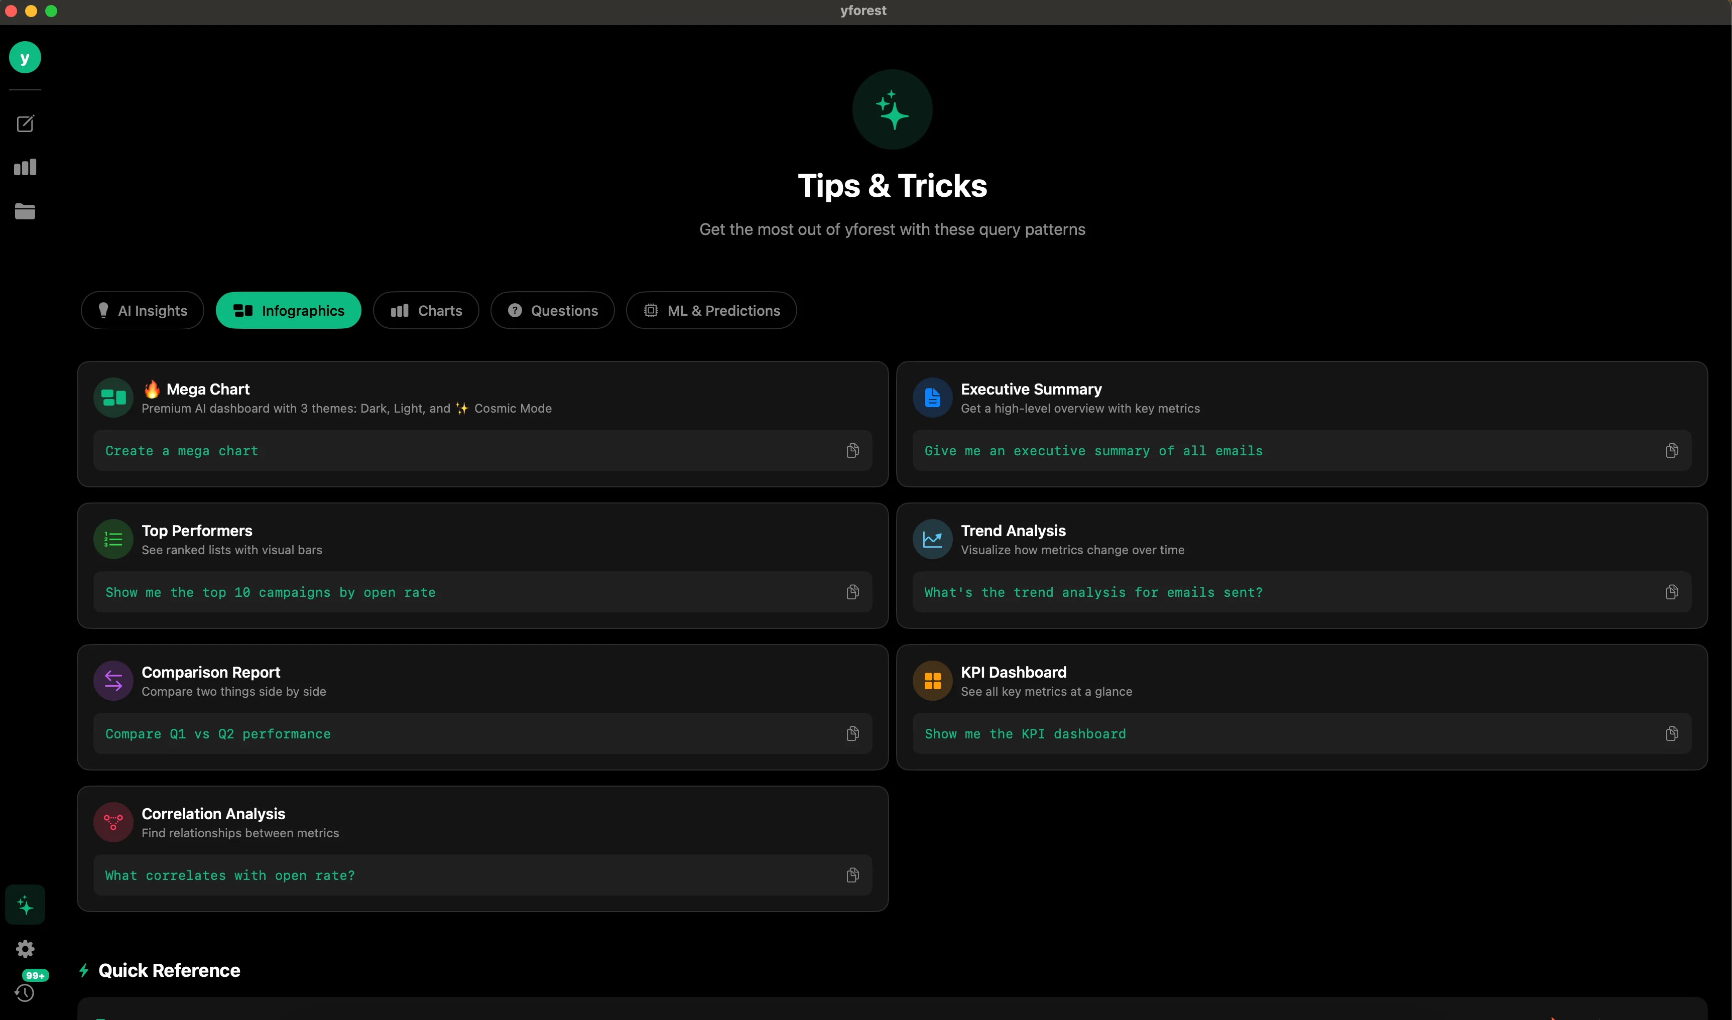
Task: Click 'See all key metrics at a glance' text
Action: click(x=1046, y=691)
